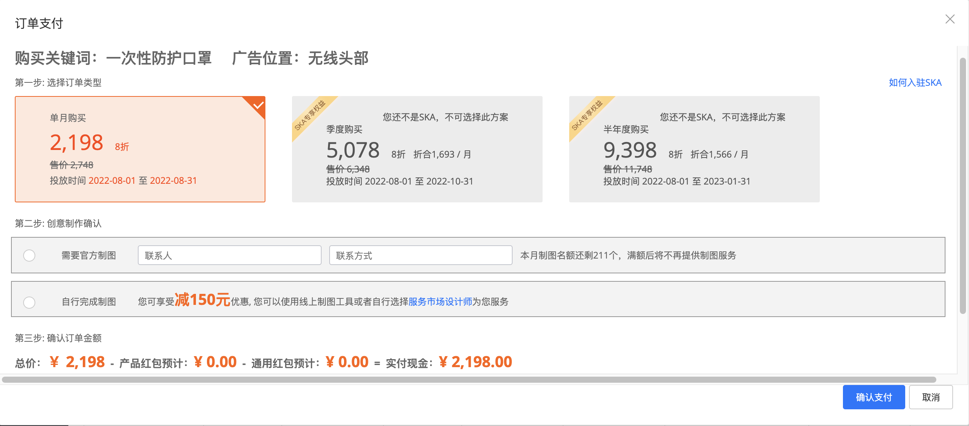Screen dimensions: 969x426
Task: Click the vertical scrollbar thumb
Action: pos(963,186)
